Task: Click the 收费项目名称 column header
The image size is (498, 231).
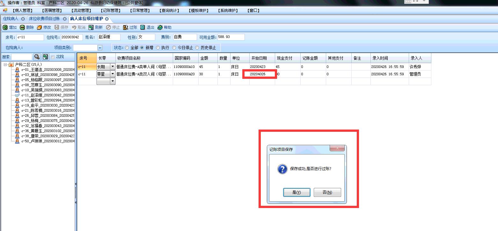Action: click(144, 58)
